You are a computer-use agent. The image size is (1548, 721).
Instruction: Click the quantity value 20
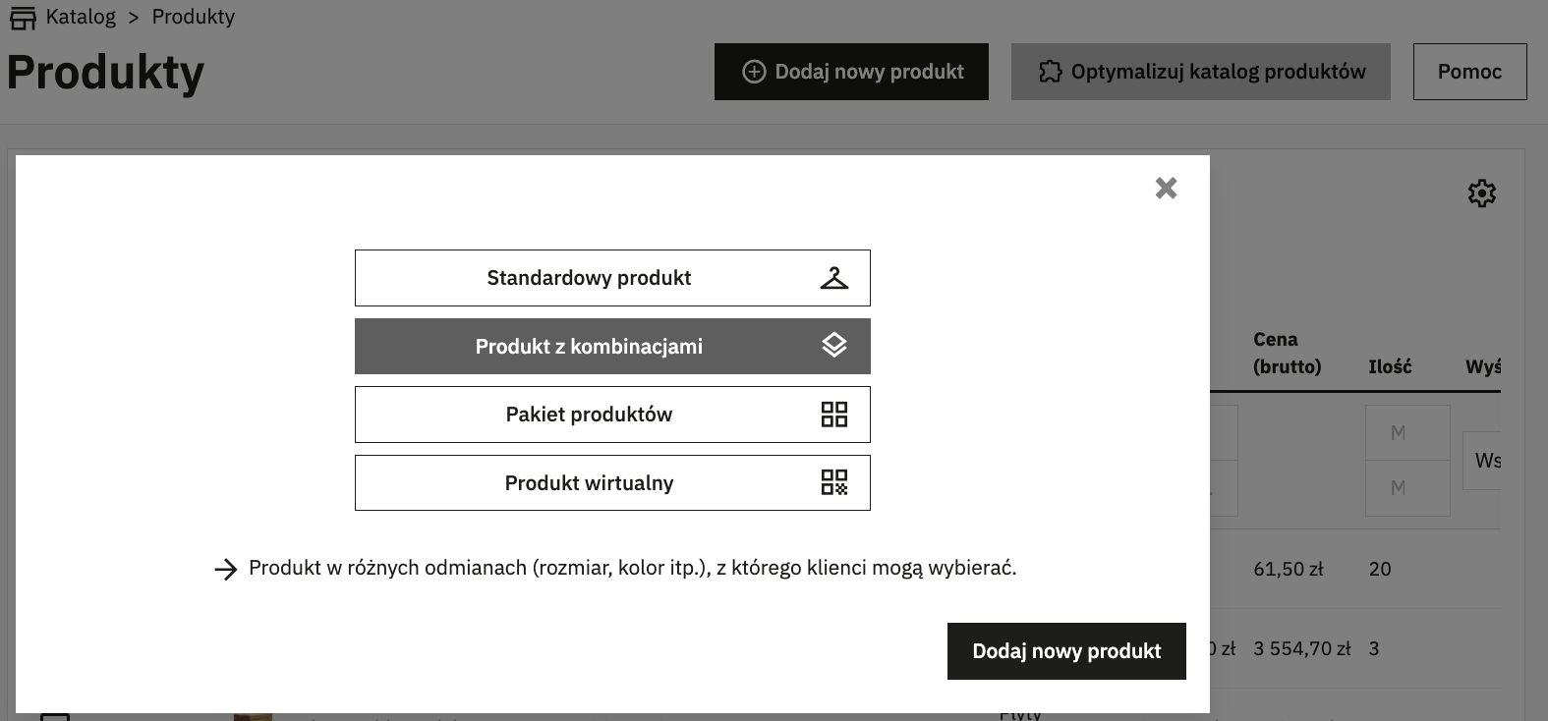click(x=1380, y=569)
